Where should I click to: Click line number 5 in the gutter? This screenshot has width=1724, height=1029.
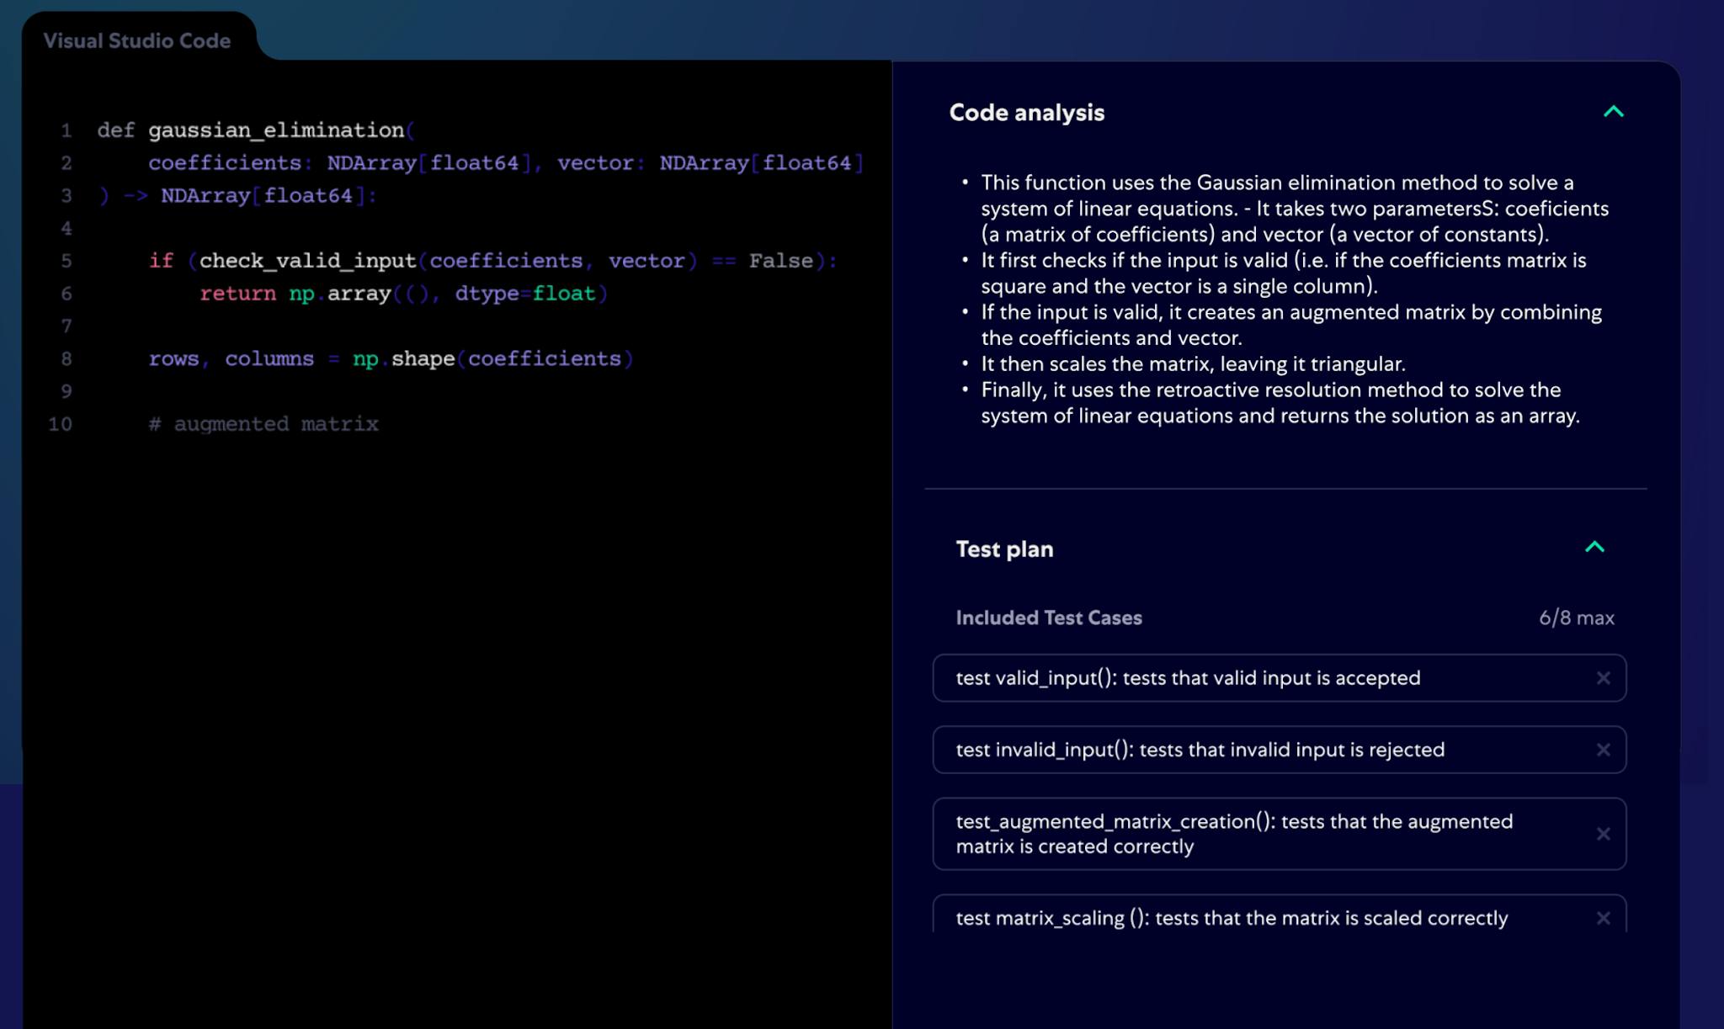tap(66, 261)
